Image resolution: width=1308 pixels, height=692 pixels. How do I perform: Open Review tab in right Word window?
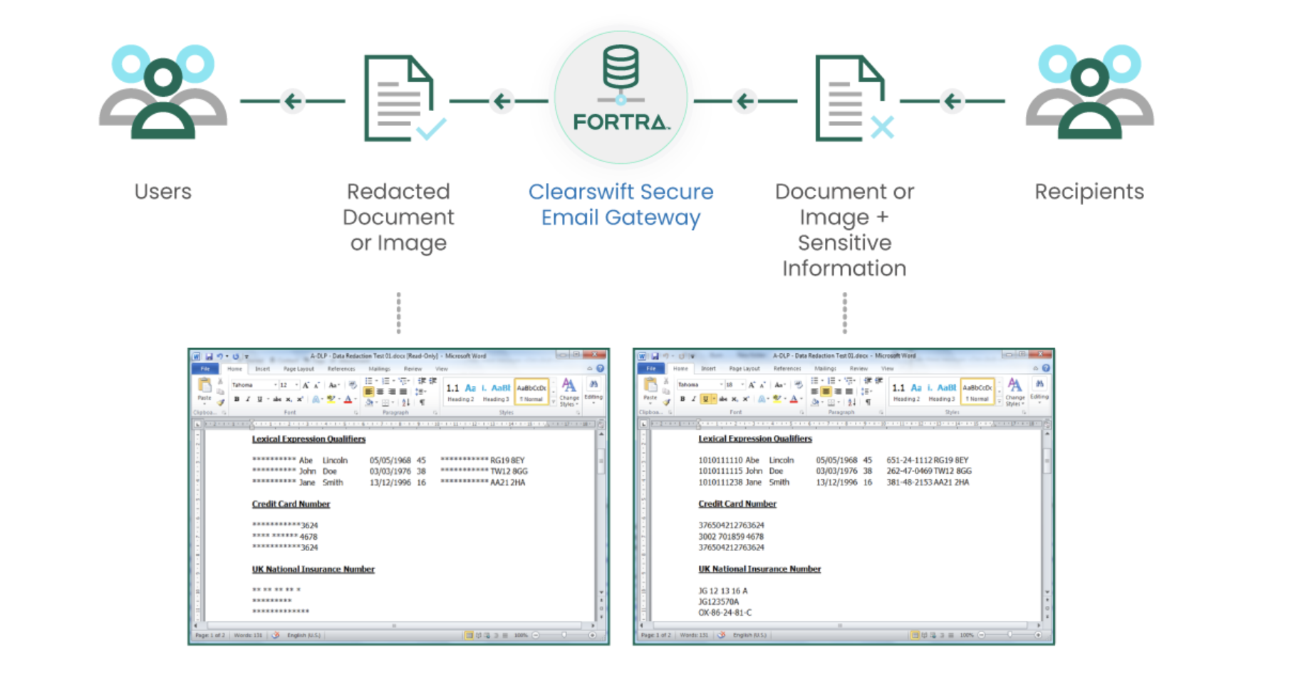coord(859,368)
